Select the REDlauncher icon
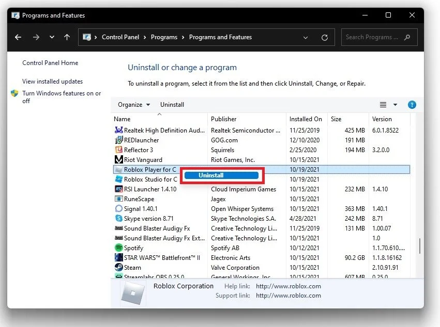440x327 pixels. click(119, 140)
